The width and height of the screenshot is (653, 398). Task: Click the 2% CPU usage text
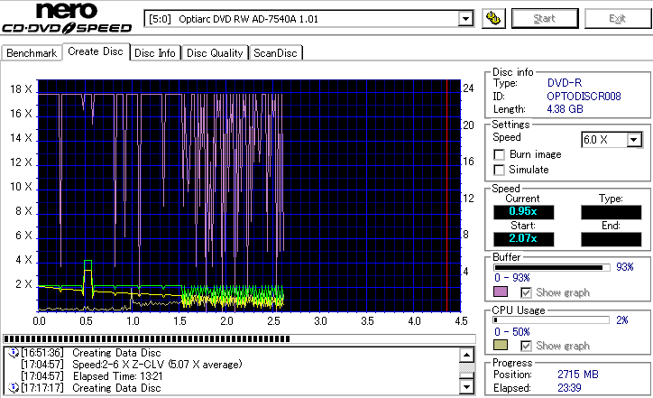[x=622, y=320]
